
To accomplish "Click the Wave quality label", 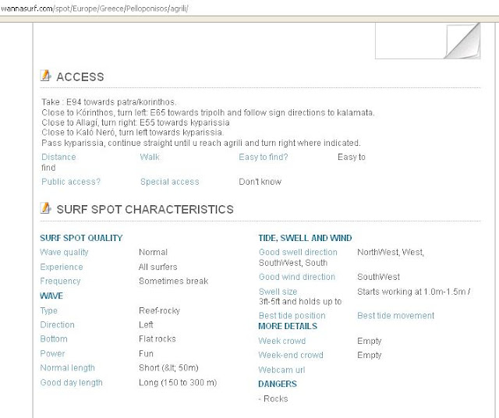I will click(64, 252).
